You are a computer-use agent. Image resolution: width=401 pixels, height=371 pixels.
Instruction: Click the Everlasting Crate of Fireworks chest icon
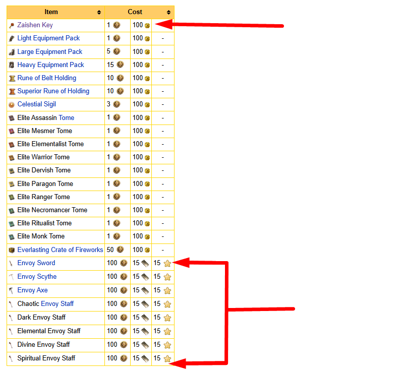(12, 250)
